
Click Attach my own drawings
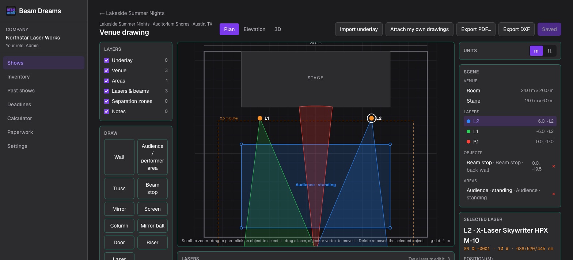[x=420, y=29]
